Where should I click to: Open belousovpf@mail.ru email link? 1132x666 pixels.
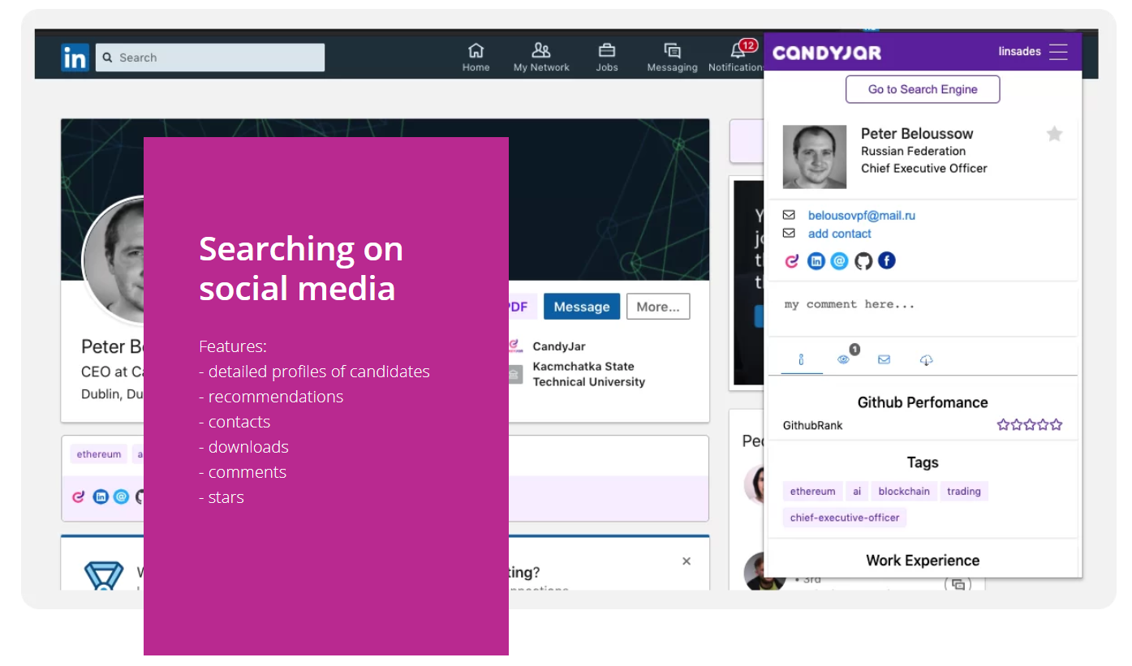click(862, 215)
